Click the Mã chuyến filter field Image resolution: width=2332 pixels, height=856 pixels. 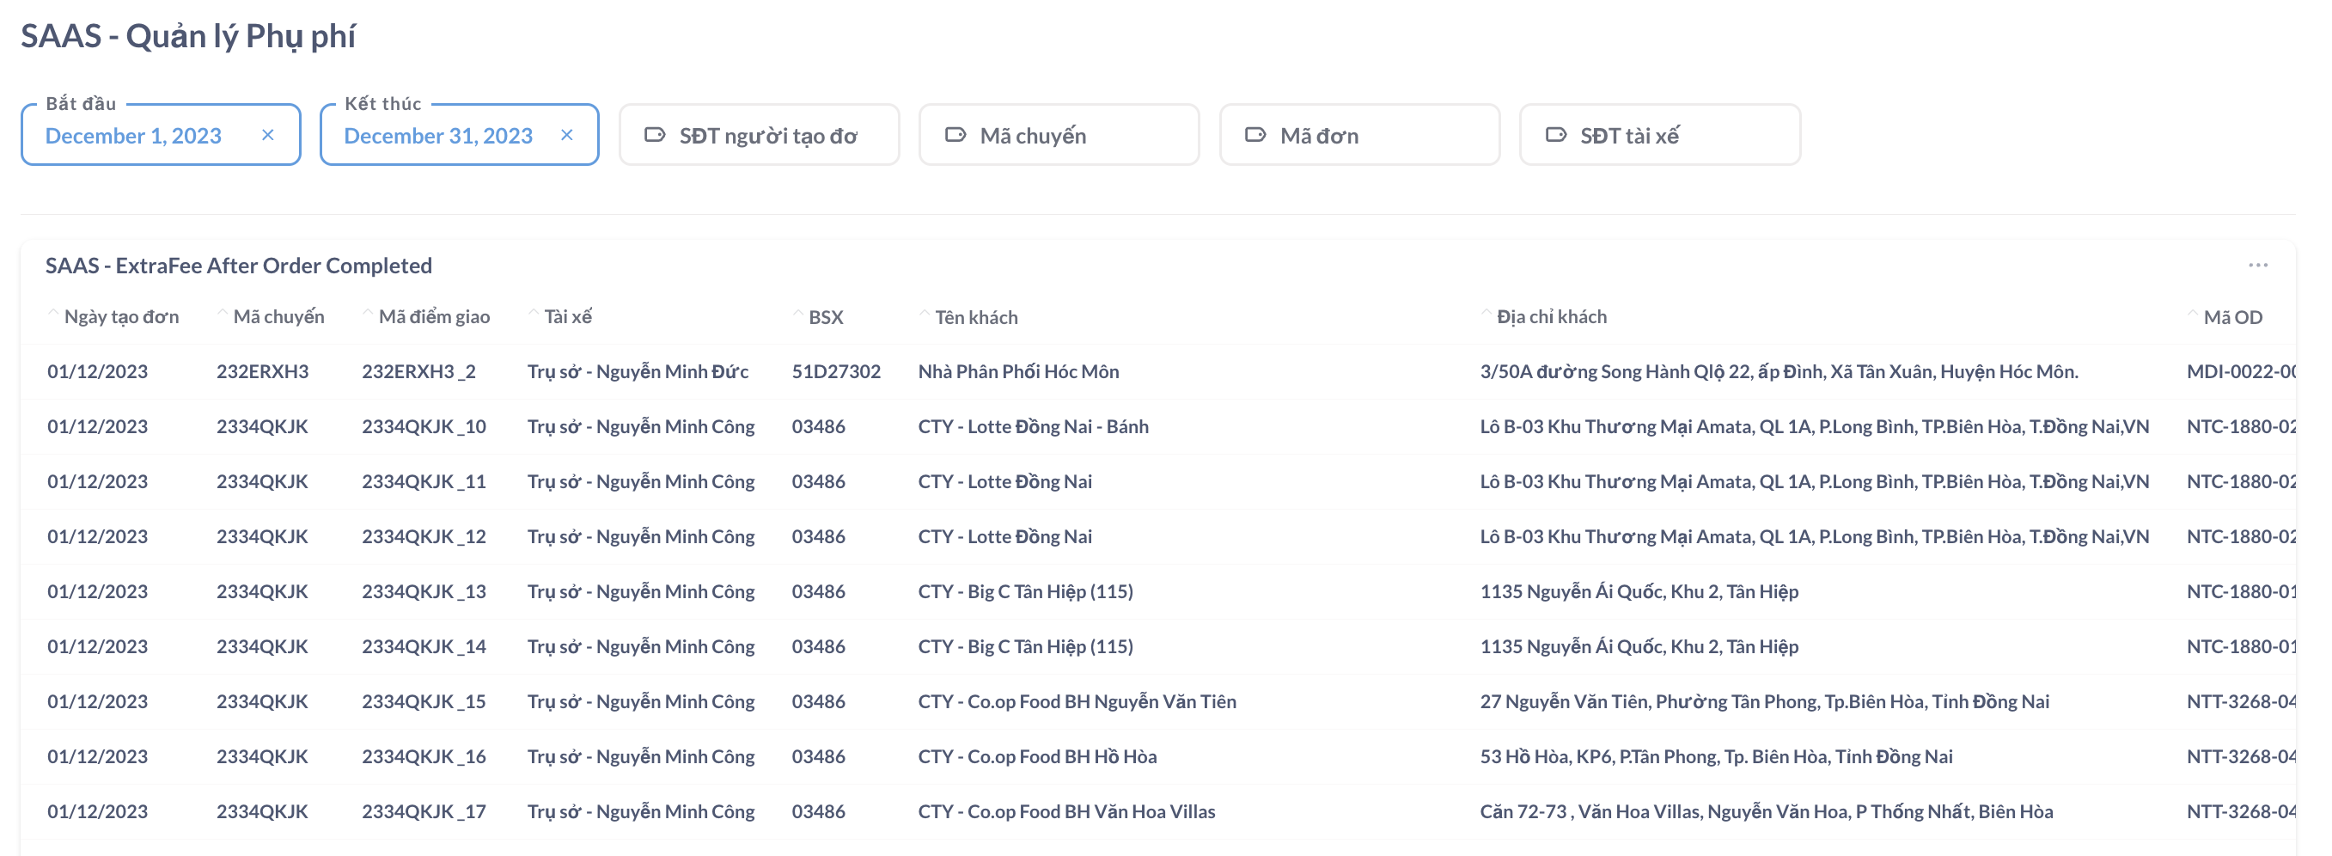(1059, 135)
